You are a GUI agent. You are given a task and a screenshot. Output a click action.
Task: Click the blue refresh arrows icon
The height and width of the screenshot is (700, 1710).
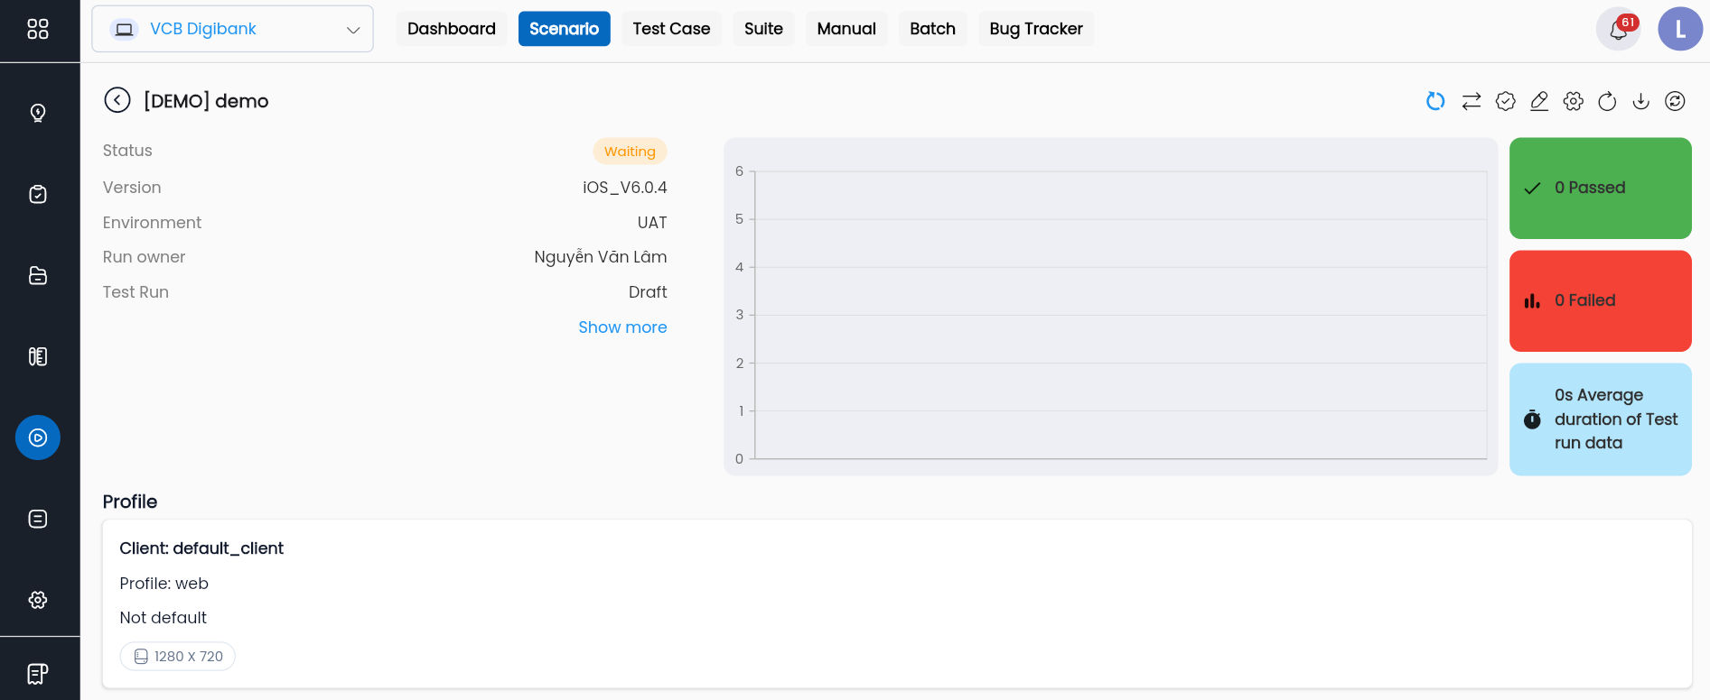[x=1435, y=101]
